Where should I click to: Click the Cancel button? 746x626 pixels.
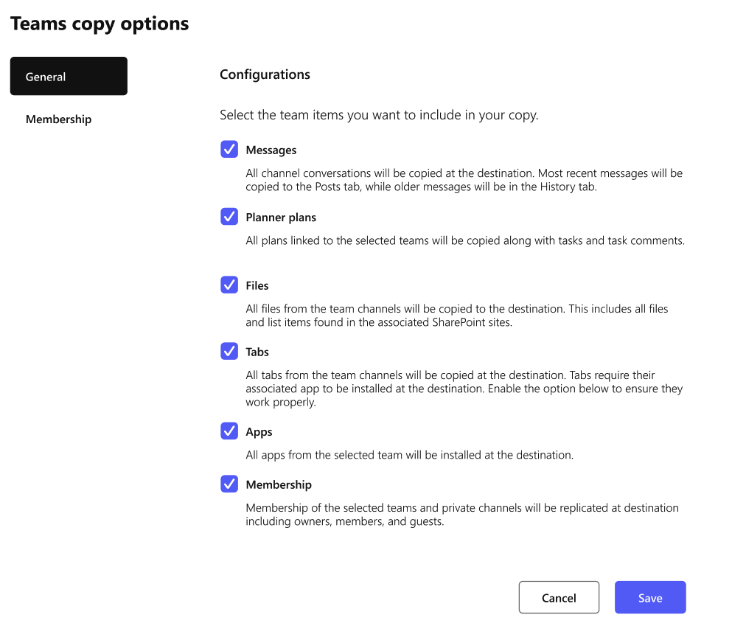(559, 597)
